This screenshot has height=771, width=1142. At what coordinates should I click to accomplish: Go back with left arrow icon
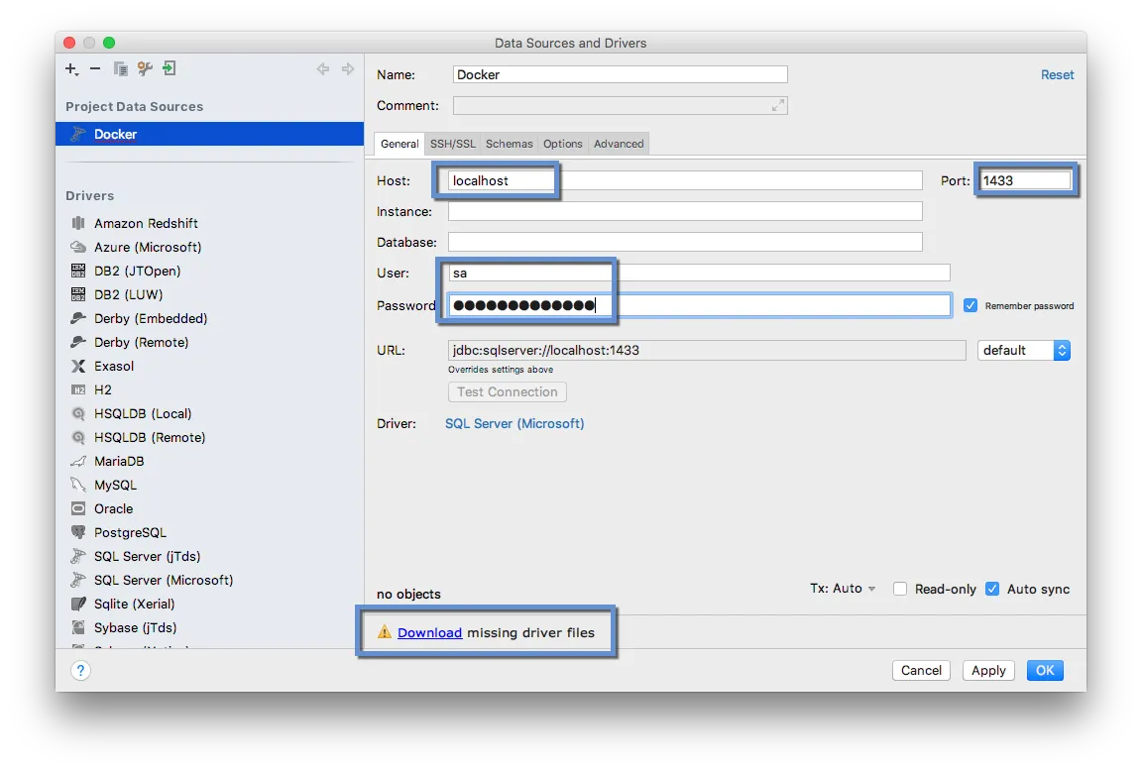(x=322, y=69)
